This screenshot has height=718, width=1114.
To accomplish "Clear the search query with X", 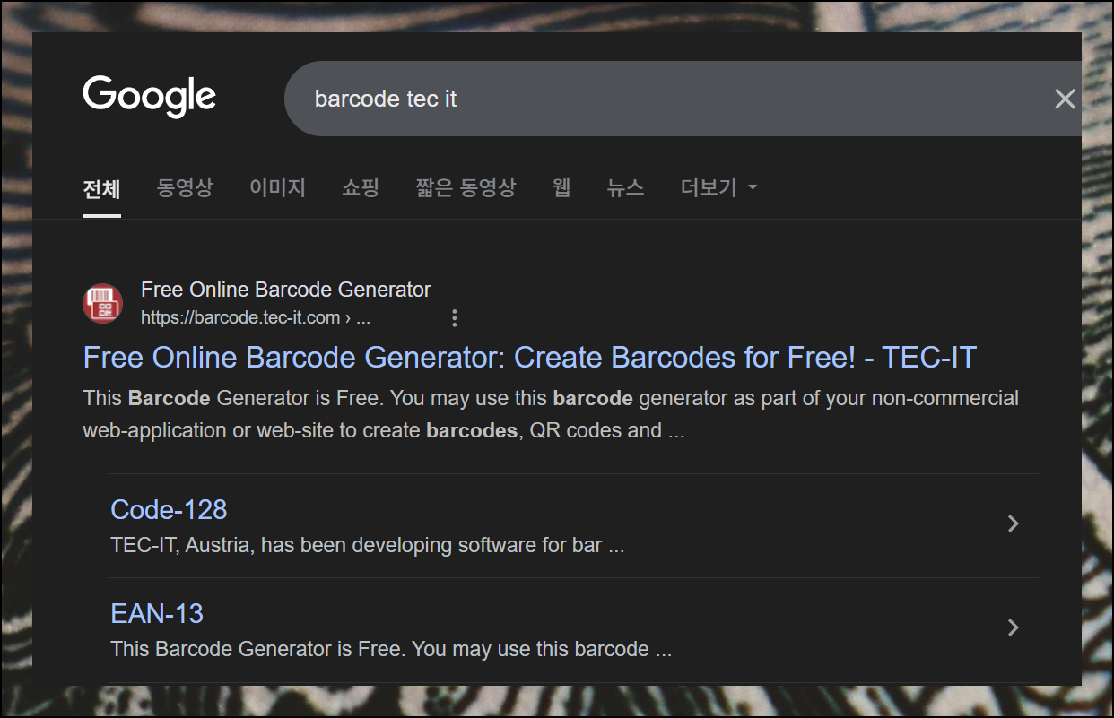I will [1065, 99].
